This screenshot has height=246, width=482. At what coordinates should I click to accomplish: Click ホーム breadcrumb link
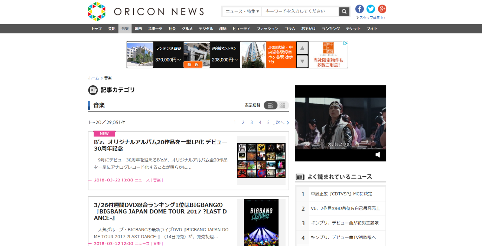click(93, 78)
